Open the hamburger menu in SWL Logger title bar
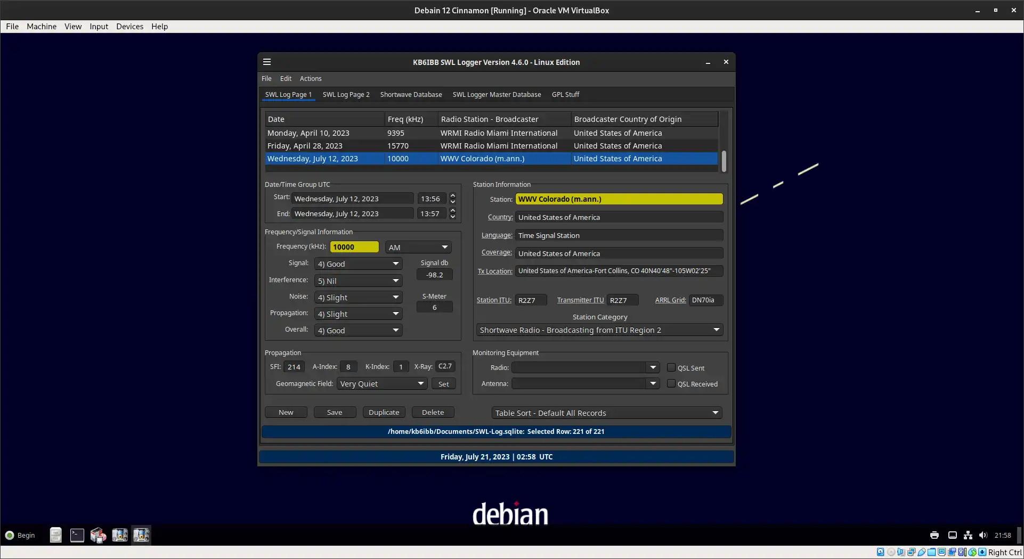The image size is (1024, 559). (267, 62)
